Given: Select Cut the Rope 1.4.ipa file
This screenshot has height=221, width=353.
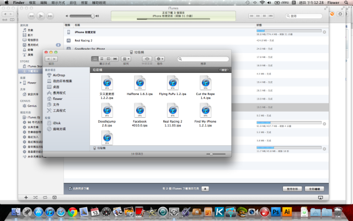Looking at the screenshot, I should point(205,87).
